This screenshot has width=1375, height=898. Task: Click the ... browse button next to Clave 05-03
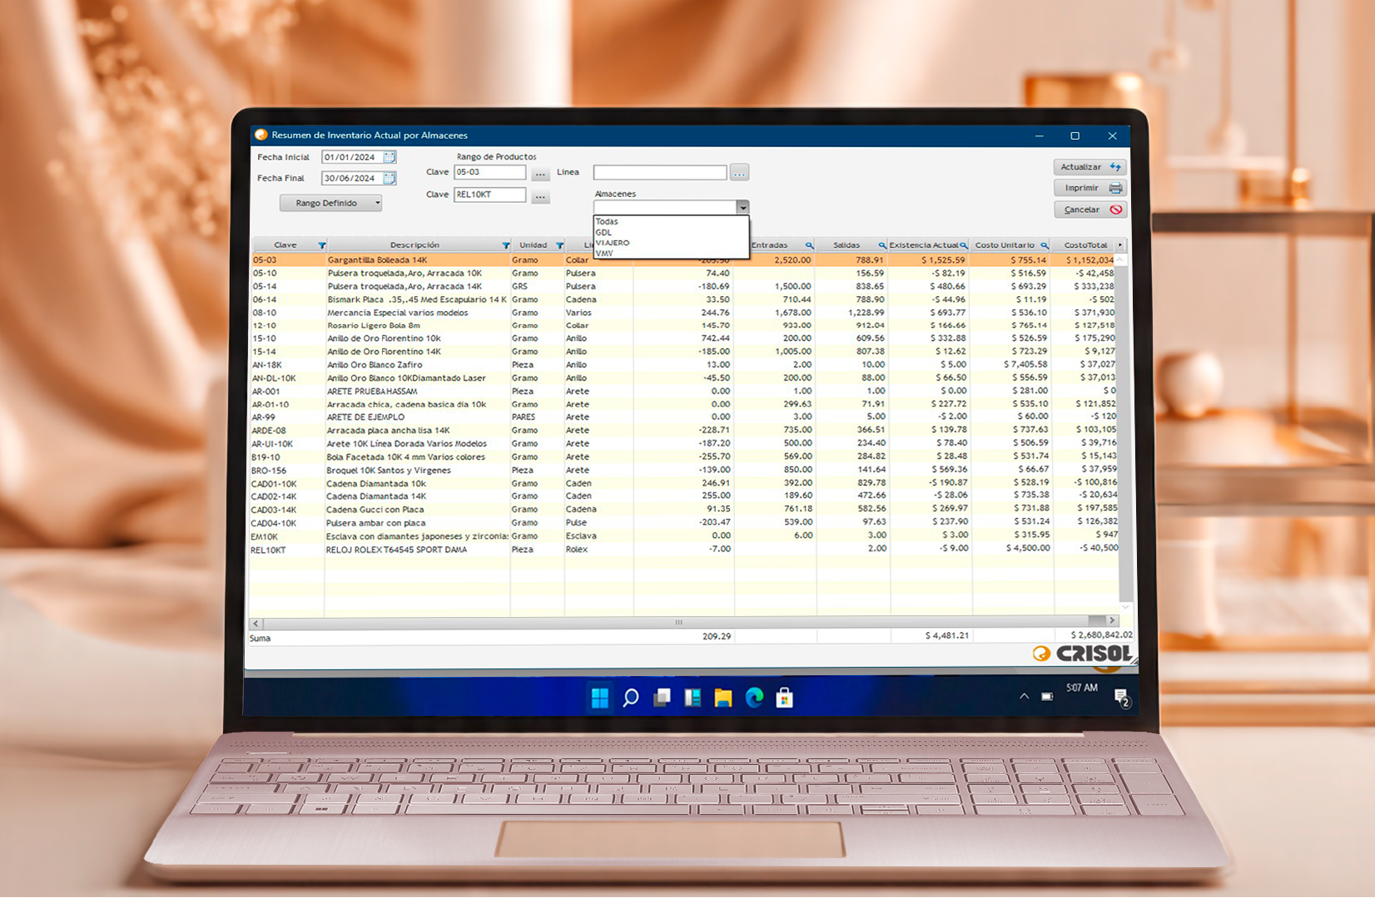click(x=540, y=172)
